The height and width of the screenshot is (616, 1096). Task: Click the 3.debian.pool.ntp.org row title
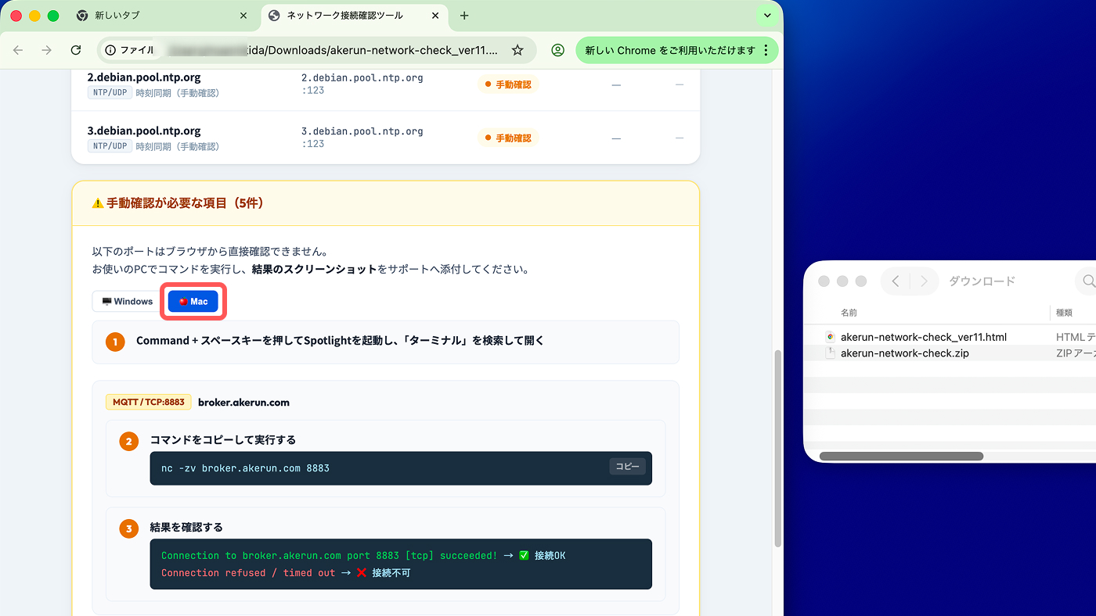(x=144, y=131)
